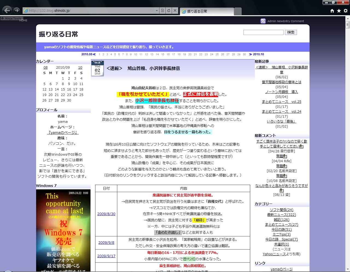
Task: Go back with the browser Back arrow
Action: coord(7,11)
